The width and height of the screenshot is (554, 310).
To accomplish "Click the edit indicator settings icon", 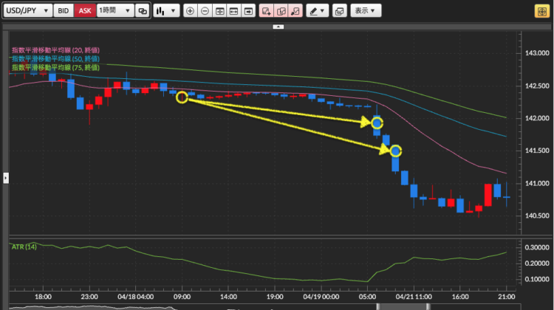I will (281, 11).
